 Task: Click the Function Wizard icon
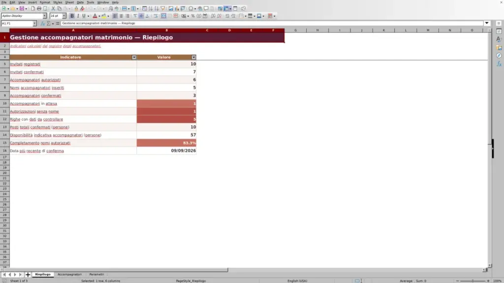(42, 24)
